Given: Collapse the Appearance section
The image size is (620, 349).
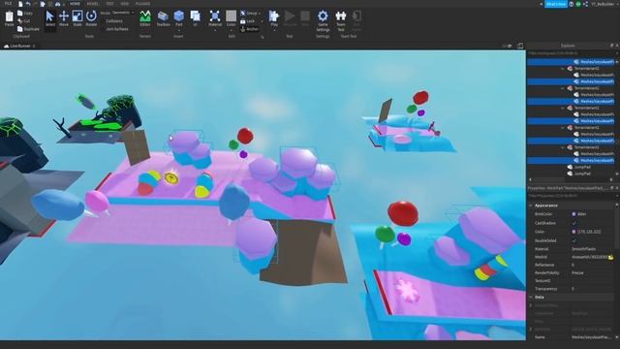Looking at the screenshot, I should 531,206.
